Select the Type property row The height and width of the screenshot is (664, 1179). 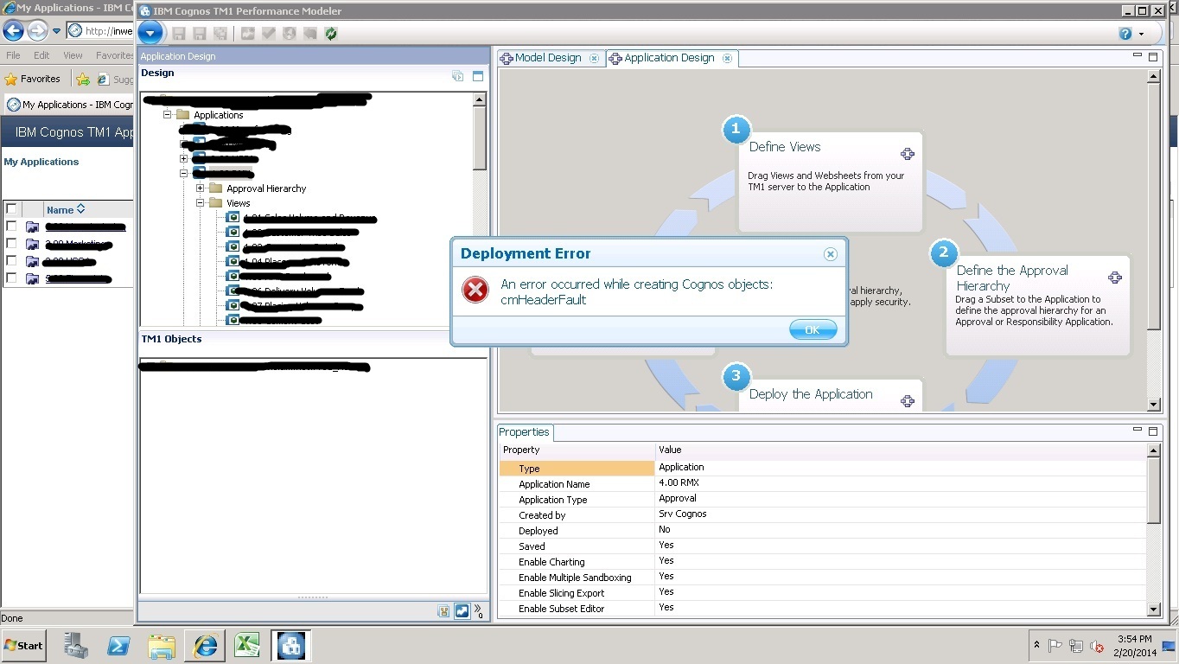click(x=823, y=468)
